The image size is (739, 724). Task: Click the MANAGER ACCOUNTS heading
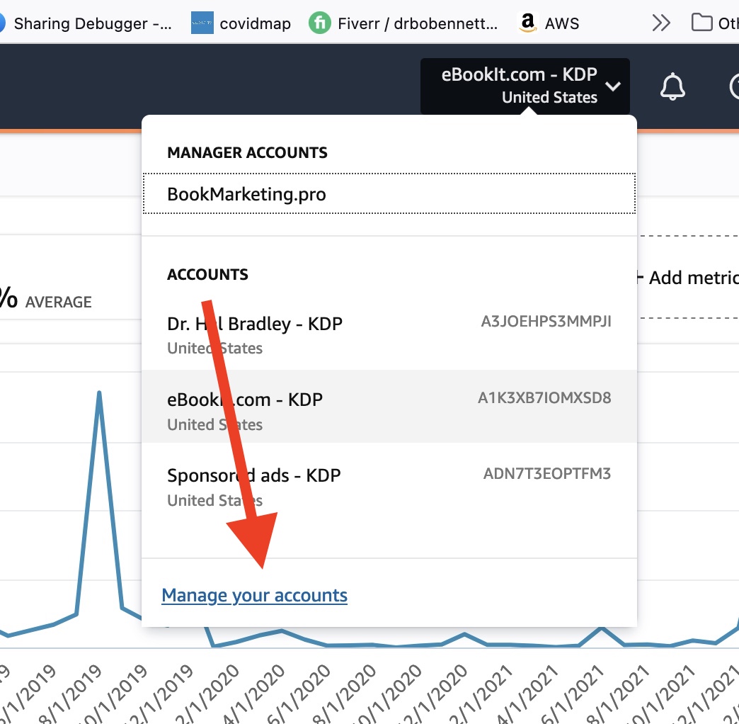248,152
